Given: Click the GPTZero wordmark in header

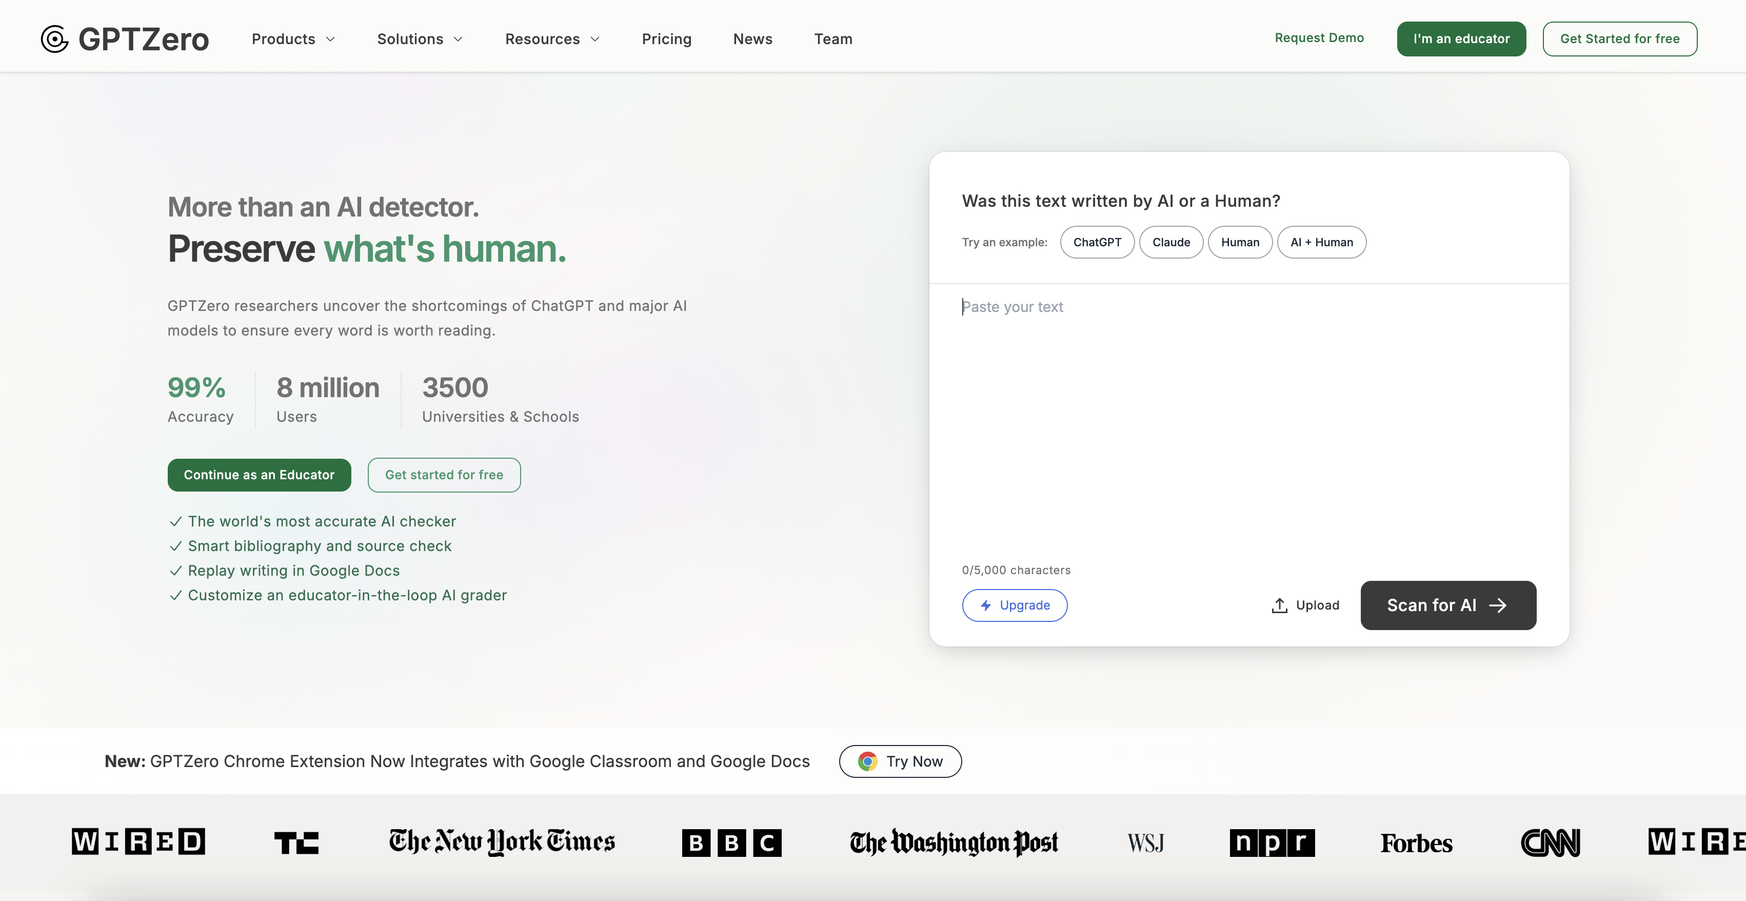Looking at the screenshot, I should (x=144, y=38).
